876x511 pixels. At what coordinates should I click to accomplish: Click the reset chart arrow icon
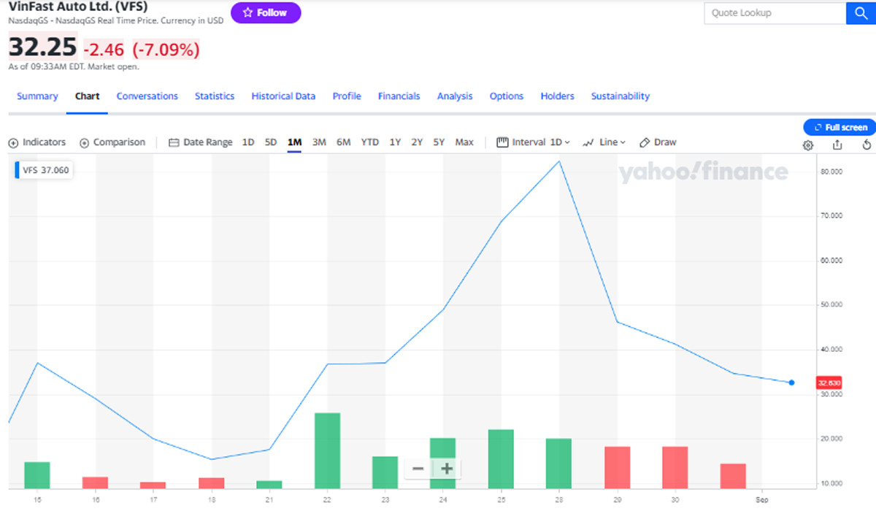(x=867, y=145)
